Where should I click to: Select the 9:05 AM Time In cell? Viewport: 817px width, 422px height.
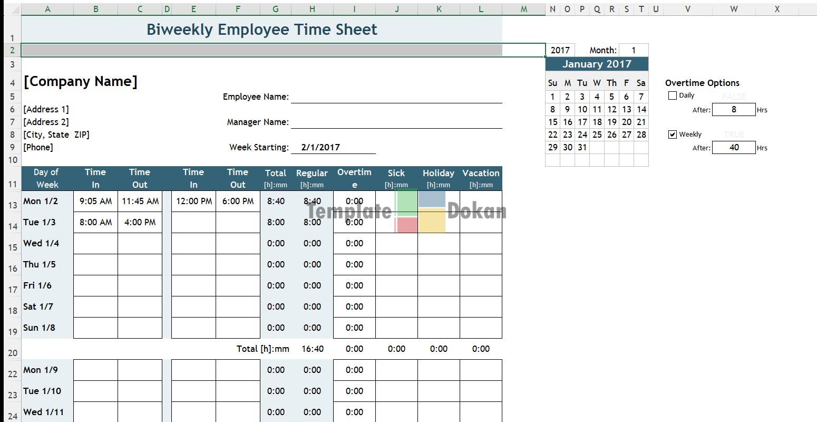(x=95, y=201)
